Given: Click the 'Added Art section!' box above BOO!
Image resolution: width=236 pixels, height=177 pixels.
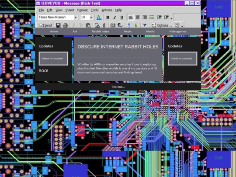Looking at the screenshot, I should (x=53, y=59).
